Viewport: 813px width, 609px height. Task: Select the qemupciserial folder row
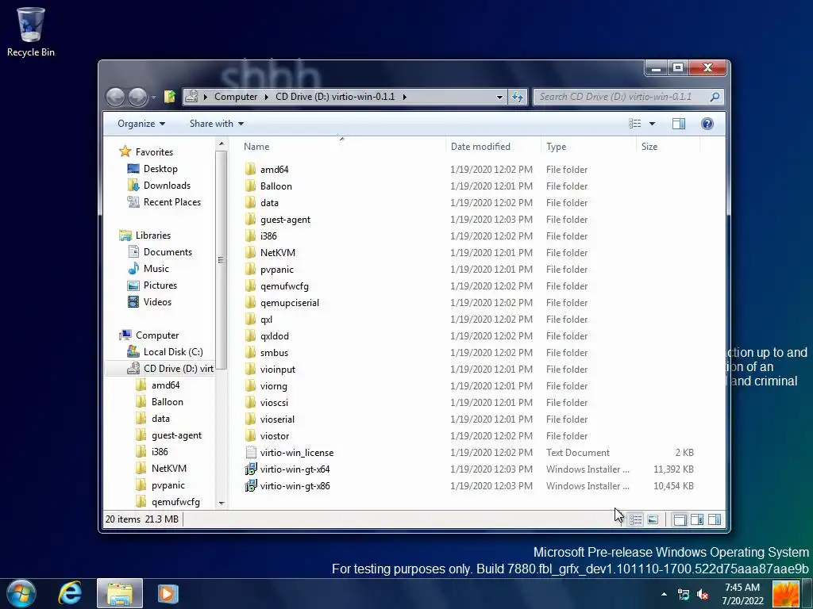tap(469, 302)
